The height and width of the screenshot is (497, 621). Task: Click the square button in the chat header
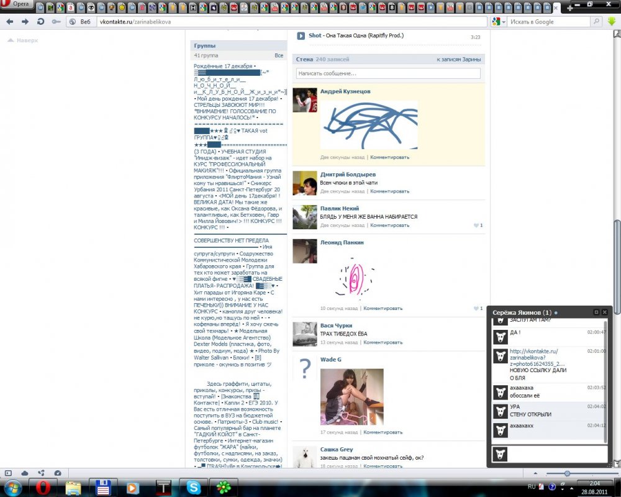pyautogui.click(x=596, y=312)
